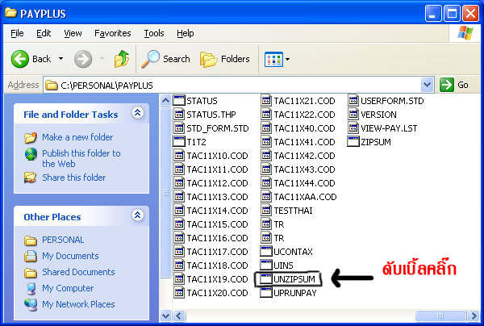Click Publish this folder to the Web
This screenshot has height=326, width=484.
[81, 158]
